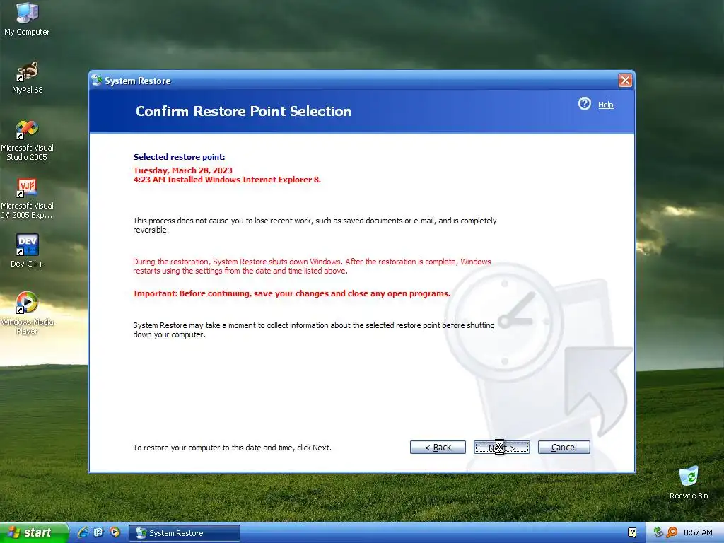Select System Restore taskbar button
Viewport: 724px width, 543px height.
[x=185, y=533]
